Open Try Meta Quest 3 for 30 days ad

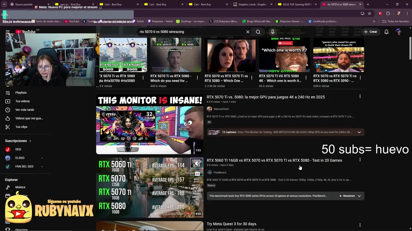click(232, 224)
